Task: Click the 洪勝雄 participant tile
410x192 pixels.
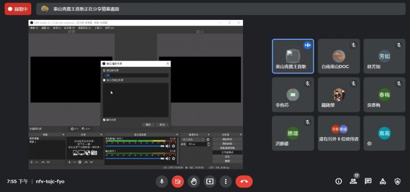Action: coord(293,133)
